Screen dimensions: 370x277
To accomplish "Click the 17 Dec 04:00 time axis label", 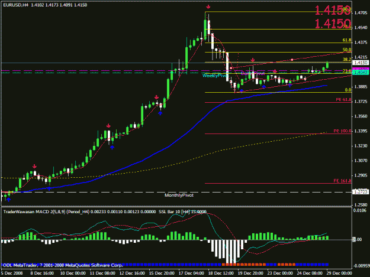I will tap(191, 273).
